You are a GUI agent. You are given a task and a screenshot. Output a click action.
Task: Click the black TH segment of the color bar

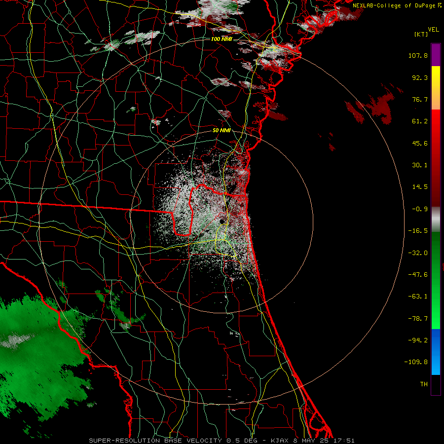click(x=436, y=384)
